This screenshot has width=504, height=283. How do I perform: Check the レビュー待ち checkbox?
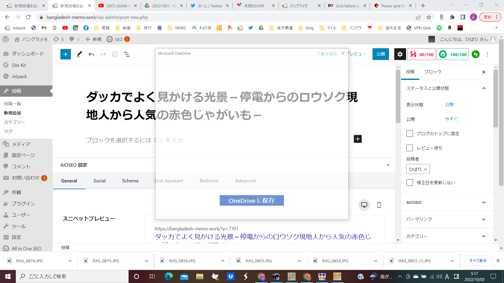pyautogui.click(x=409, y=148)
